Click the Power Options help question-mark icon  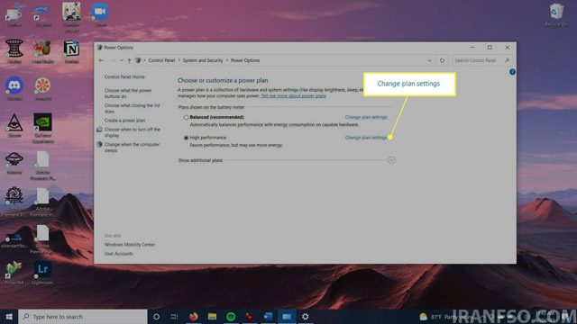[x=512, y=72]
